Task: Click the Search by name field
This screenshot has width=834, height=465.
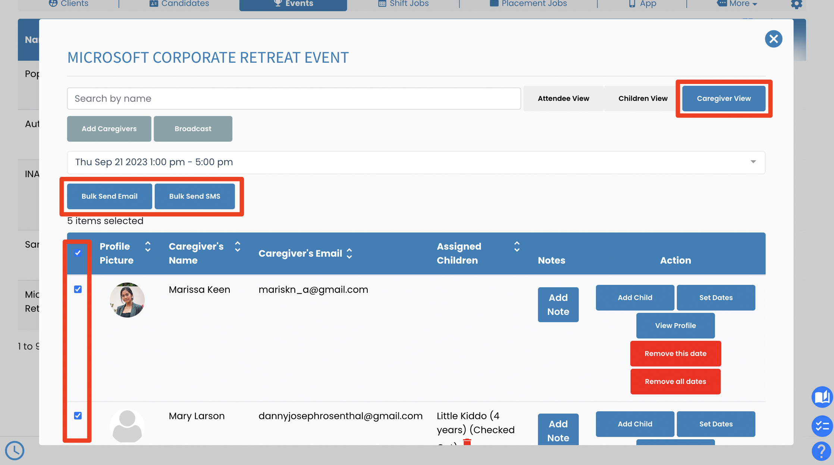Action: [x=294, y=99]
